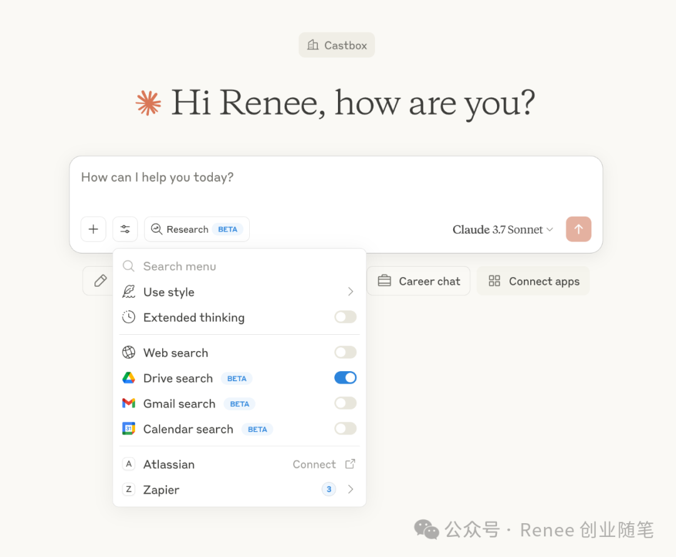Disable the Drive search toggle

pyautogui.click(x=346, y=378)
